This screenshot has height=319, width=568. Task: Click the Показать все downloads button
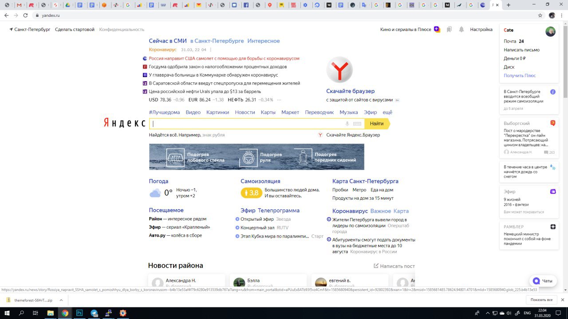(x=541, y=300)
